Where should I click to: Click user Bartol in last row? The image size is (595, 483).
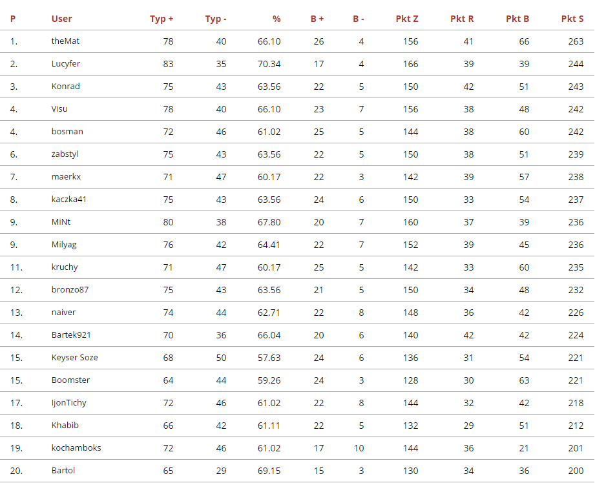pyautogui.click(x=63, y=471)
